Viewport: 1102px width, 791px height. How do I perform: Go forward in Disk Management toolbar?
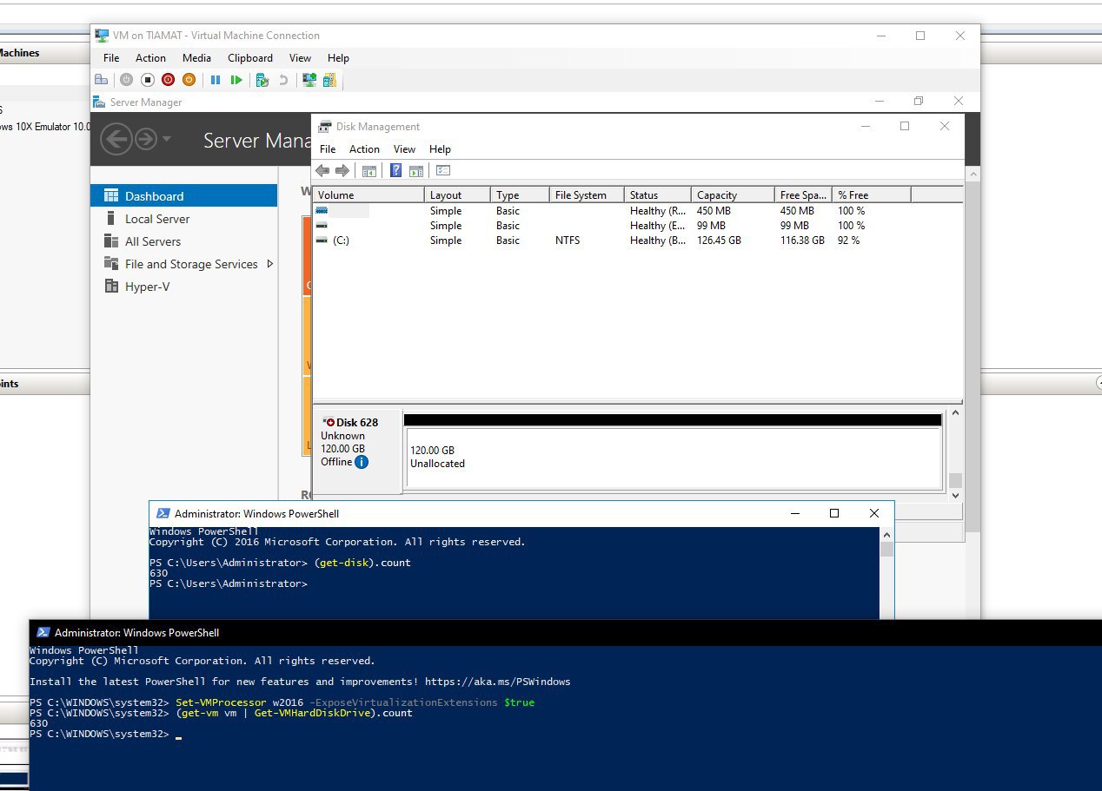[x=342, y=170]
